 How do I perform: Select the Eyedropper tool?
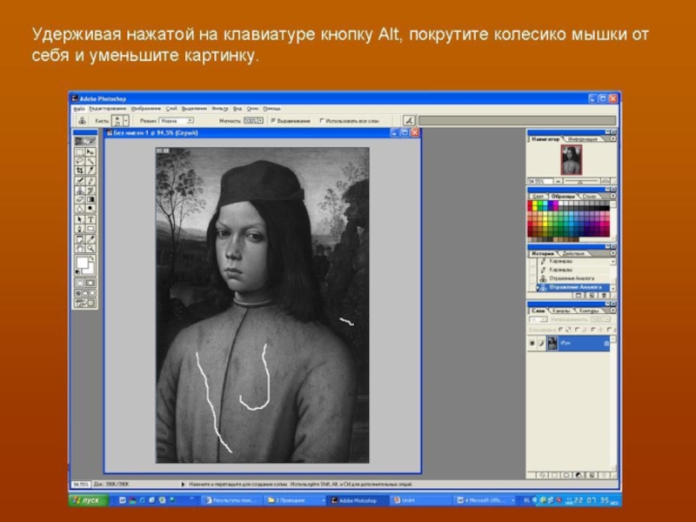tap(90, 239)
